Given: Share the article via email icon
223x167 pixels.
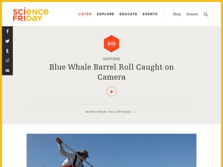Looking at the screenshot, I should pyautogui.click(x=8, y=70).
